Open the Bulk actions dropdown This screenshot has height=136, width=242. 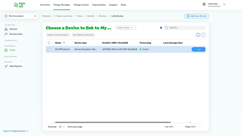126,28
